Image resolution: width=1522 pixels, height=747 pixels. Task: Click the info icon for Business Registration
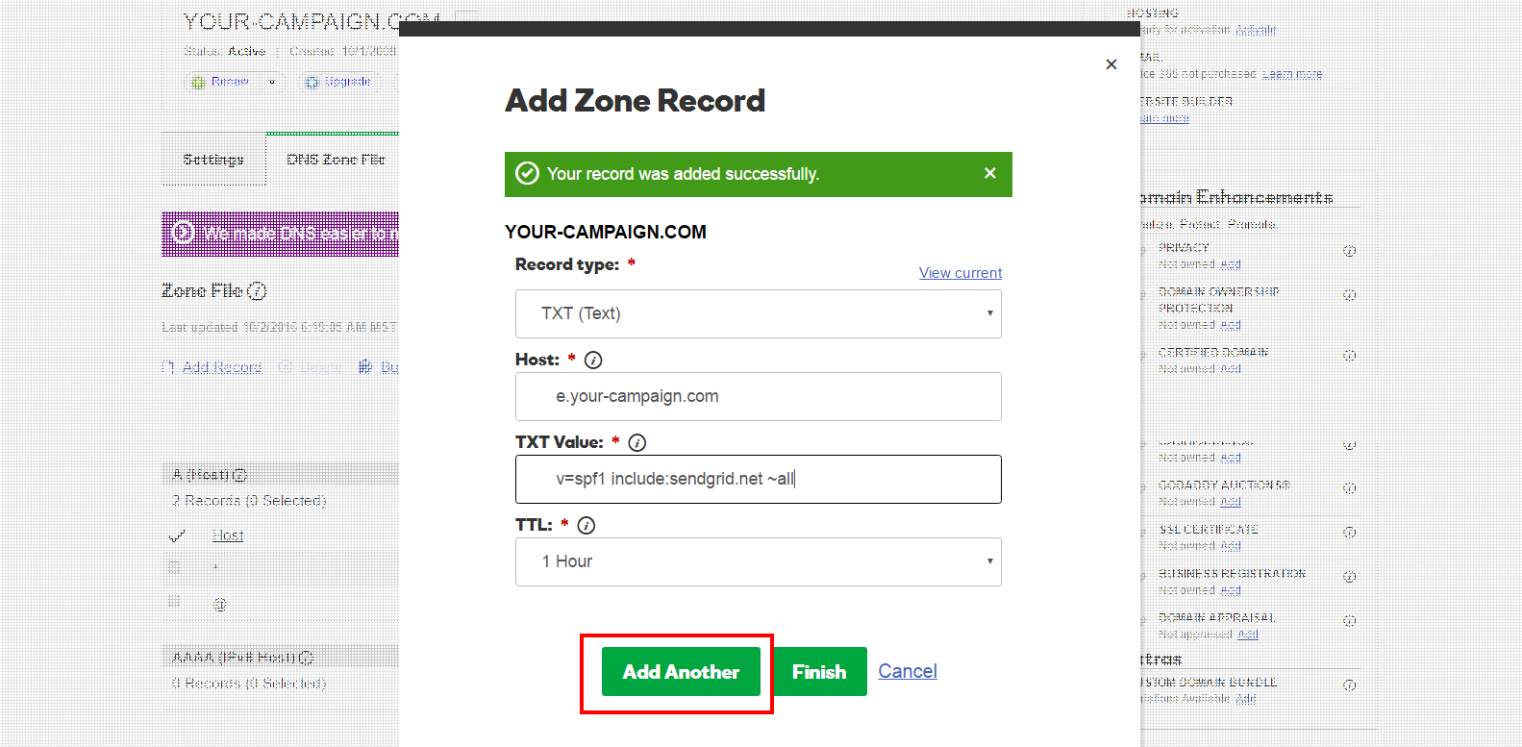point(1350,577)
